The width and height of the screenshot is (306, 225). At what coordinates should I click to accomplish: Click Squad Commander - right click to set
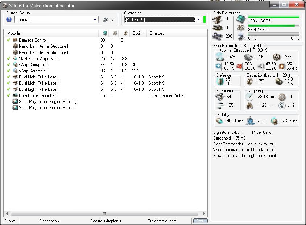click(x=244, y=156)
